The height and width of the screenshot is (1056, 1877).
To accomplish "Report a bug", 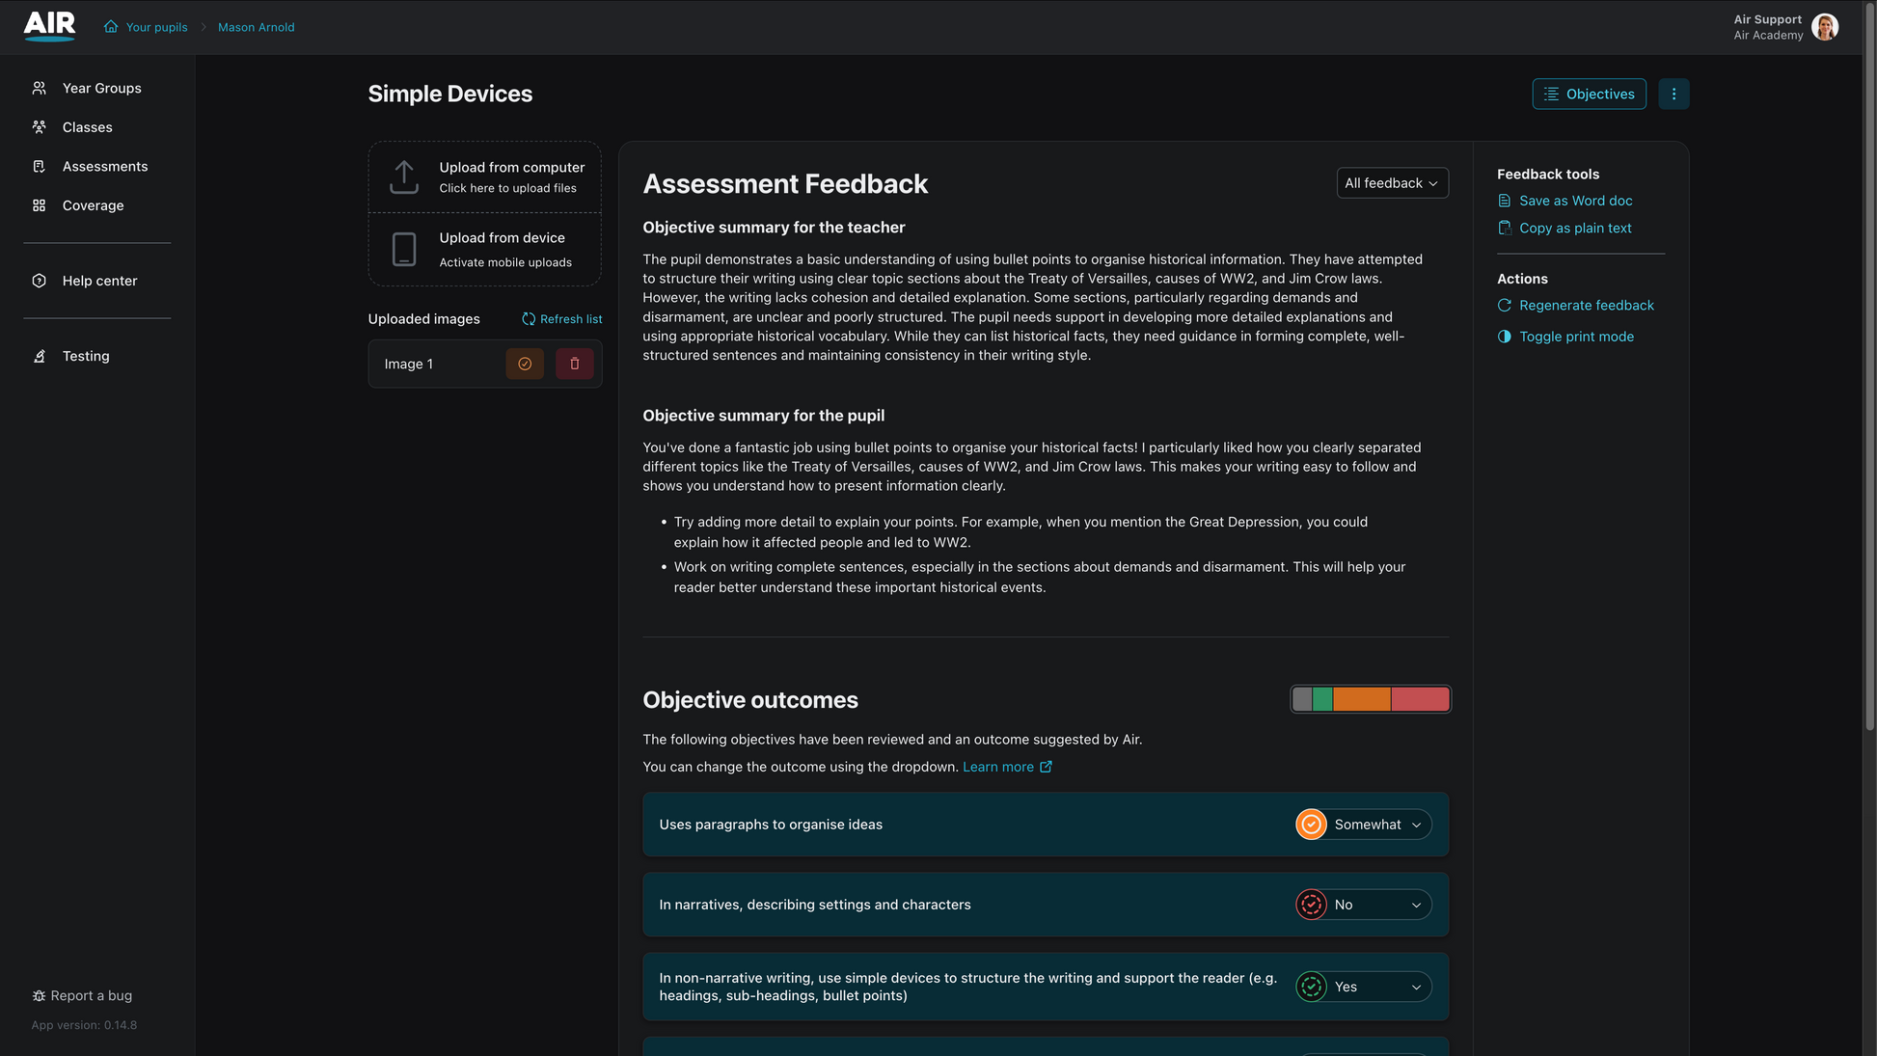I will [82, 995].
